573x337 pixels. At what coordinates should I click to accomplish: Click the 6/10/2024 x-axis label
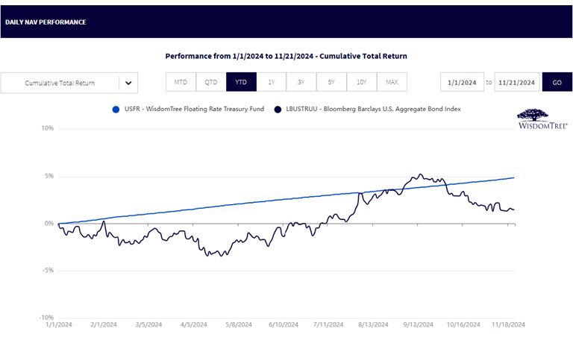[284, 324]
